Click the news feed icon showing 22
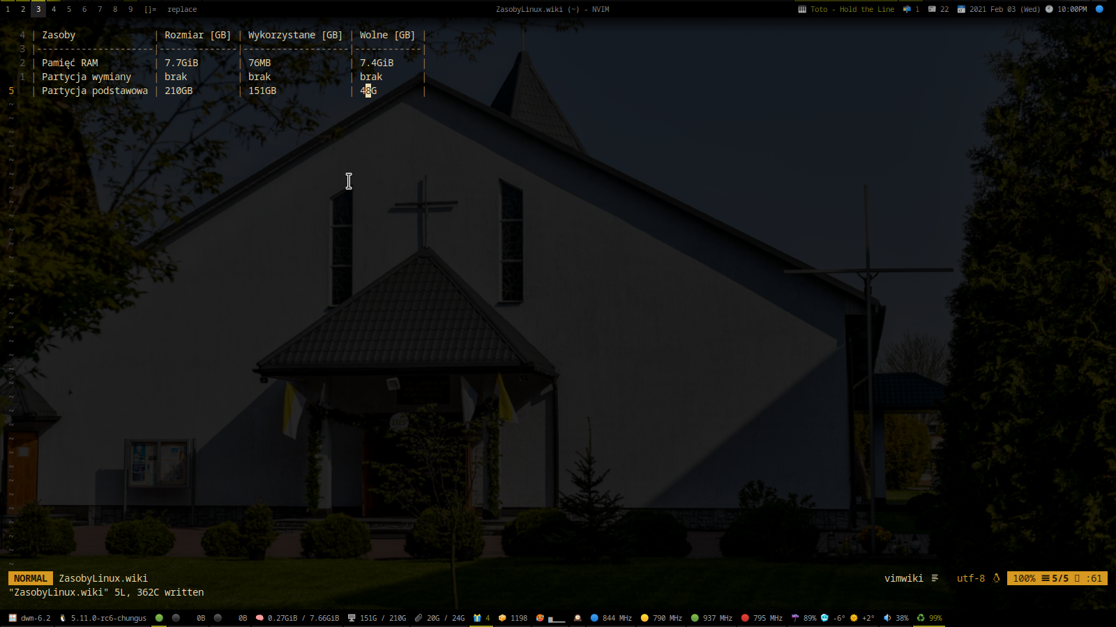Image resolution: width=1116 pixels, height=627 pixels. pos(932,9)
